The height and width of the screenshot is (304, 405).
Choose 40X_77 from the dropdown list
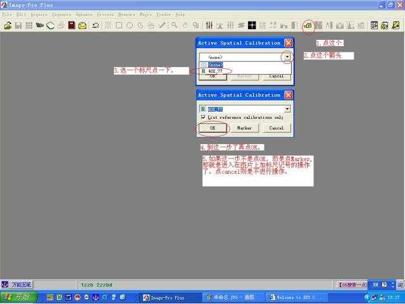click(x=215, y=71)
